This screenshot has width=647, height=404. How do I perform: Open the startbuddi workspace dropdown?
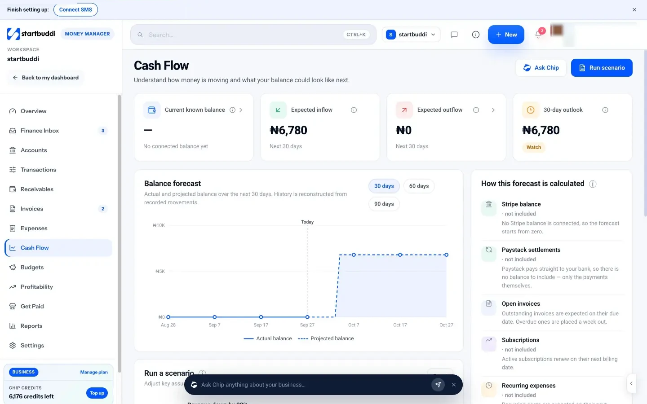click(x=411, y=35)
